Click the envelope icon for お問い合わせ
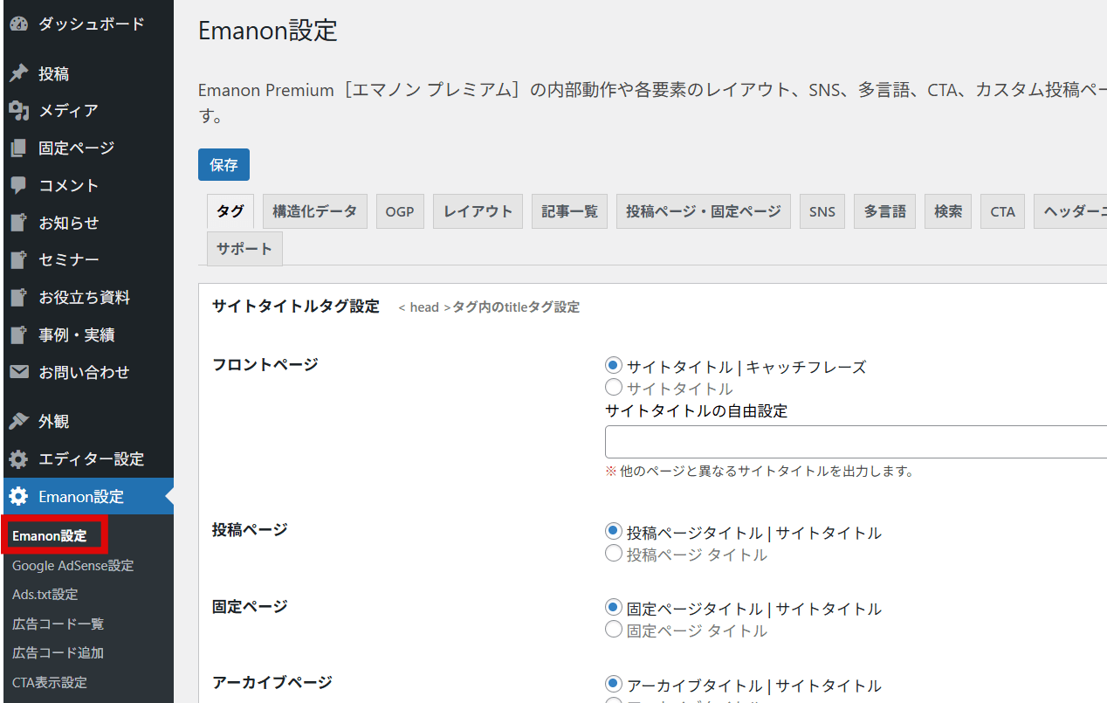Viewport: 1107px width, 703px height. click(x=18, y=372)
